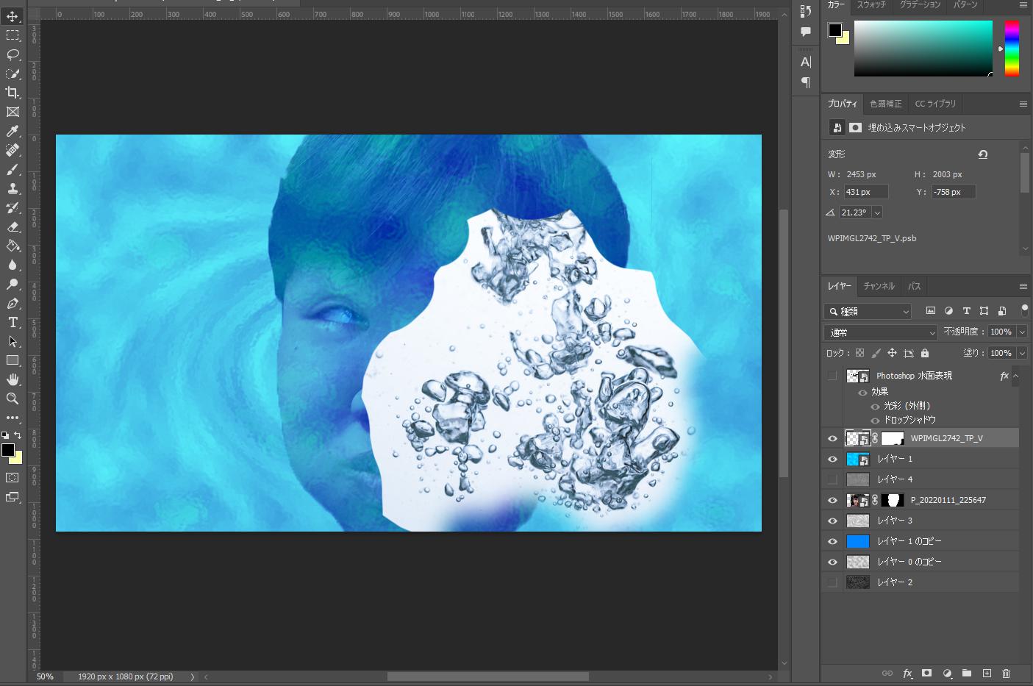This screenshot has width=1033, height=686.
Task: Select the Eyedropper tool
Action: pyautogui.click(x=12, y=131)
